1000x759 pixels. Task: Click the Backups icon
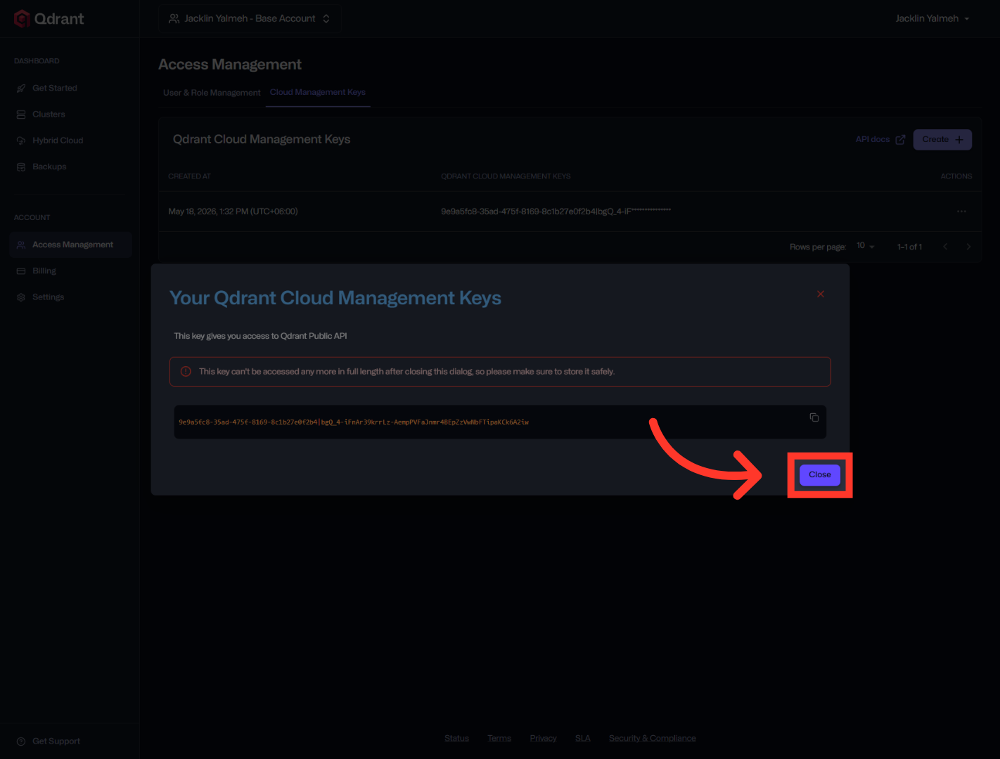(x=21, y=167)
